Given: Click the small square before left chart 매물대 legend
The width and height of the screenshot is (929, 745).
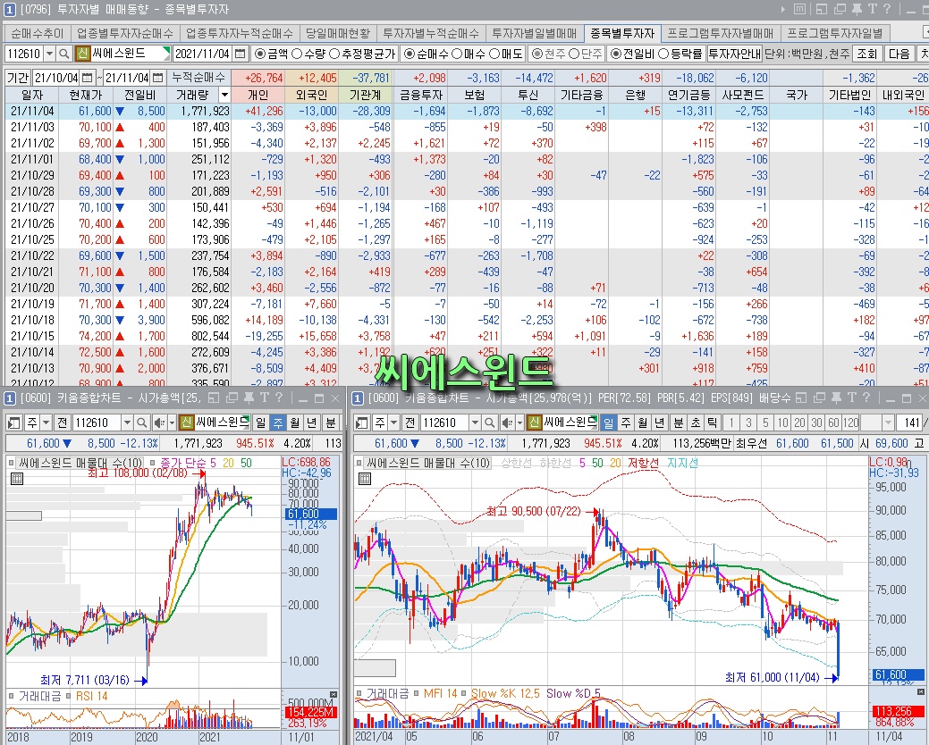Looking at the screenshot, I should point(12,463).
